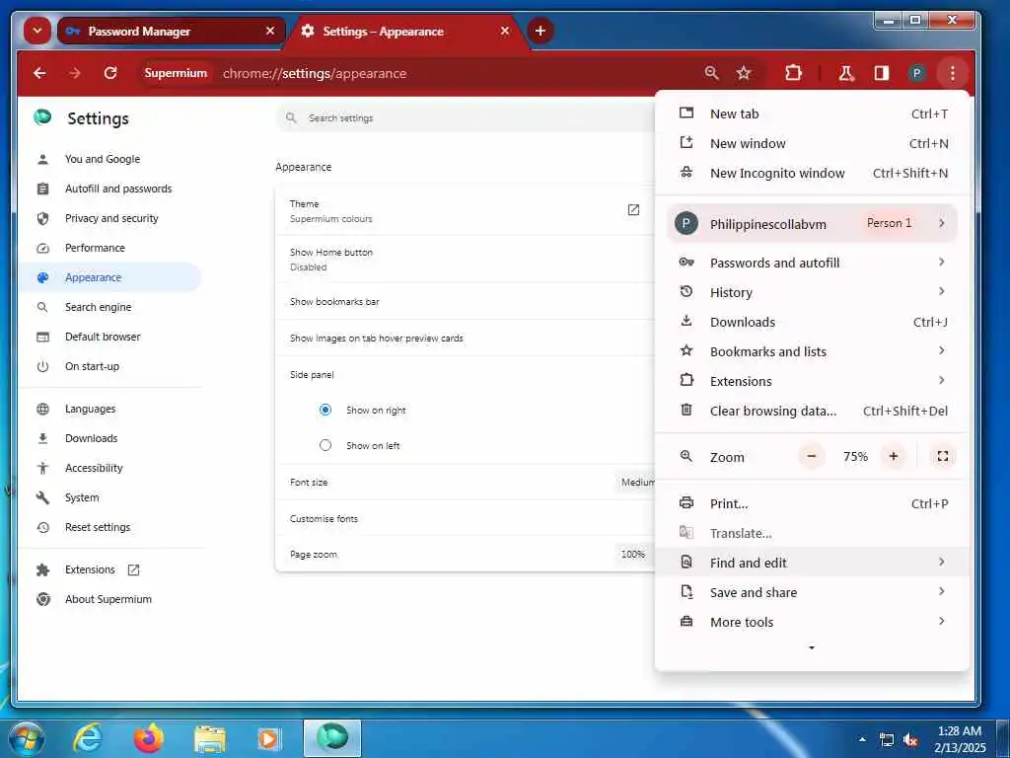
Task: Enter full screen via zoom row icon
Action: (x=942, y=456)
